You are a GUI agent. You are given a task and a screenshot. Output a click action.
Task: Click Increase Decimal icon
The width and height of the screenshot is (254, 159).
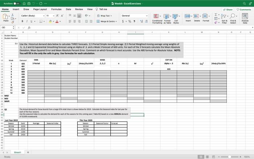click(142, 21)
